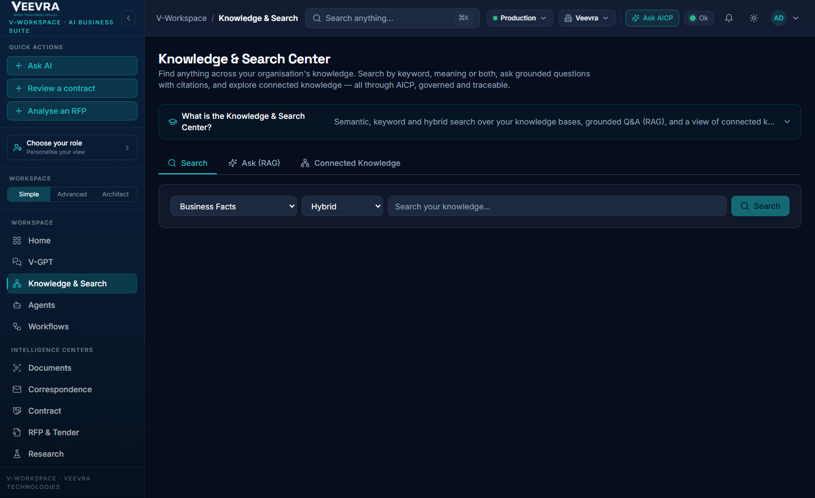The image size is (815, 498).
Task: Open Contract intelligence center
Action: pyautogui.click(x=72, y=411)
